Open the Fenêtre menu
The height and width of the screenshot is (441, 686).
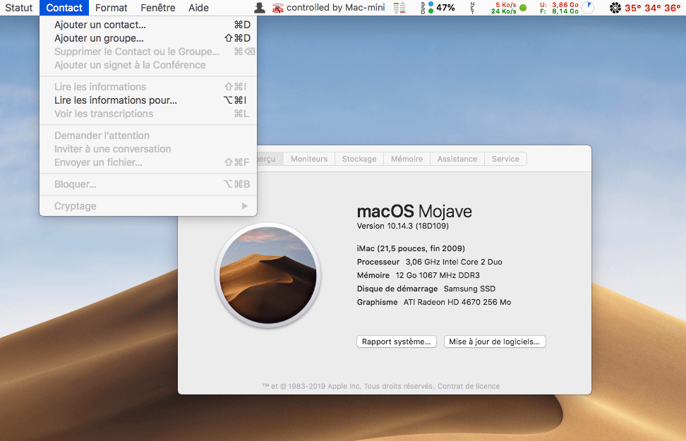[158, 8]
